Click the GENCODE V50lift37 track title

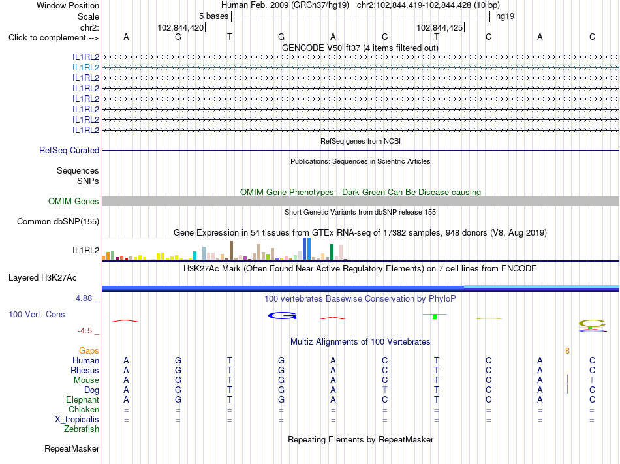pyautogui.click(x=360, y=48)
